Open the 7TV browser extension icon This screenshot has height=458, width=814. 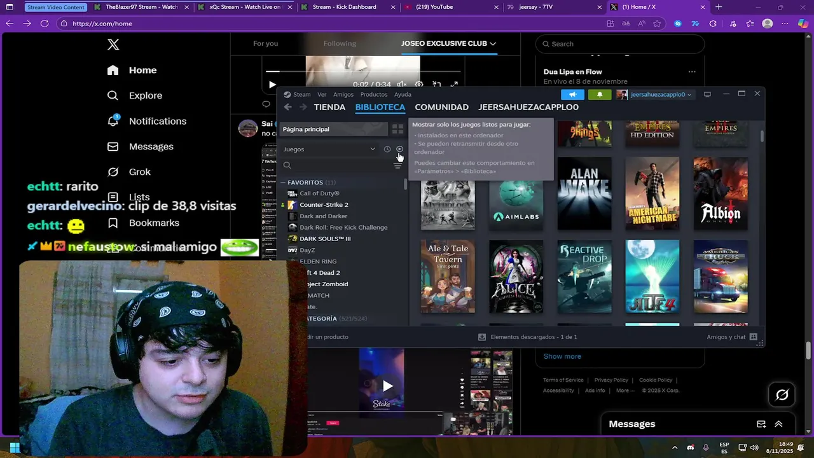click(x=695, y=24)
